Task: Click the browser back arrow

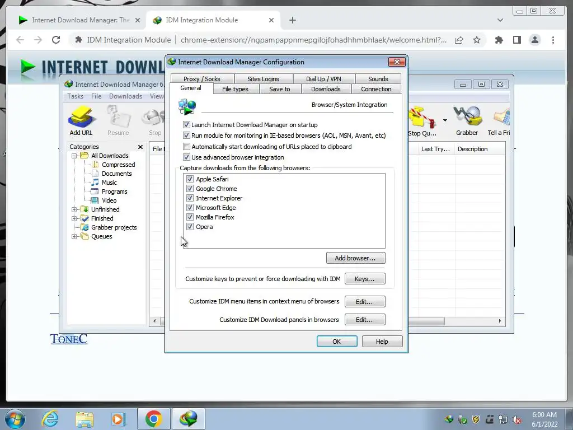Action: (20, 40)
